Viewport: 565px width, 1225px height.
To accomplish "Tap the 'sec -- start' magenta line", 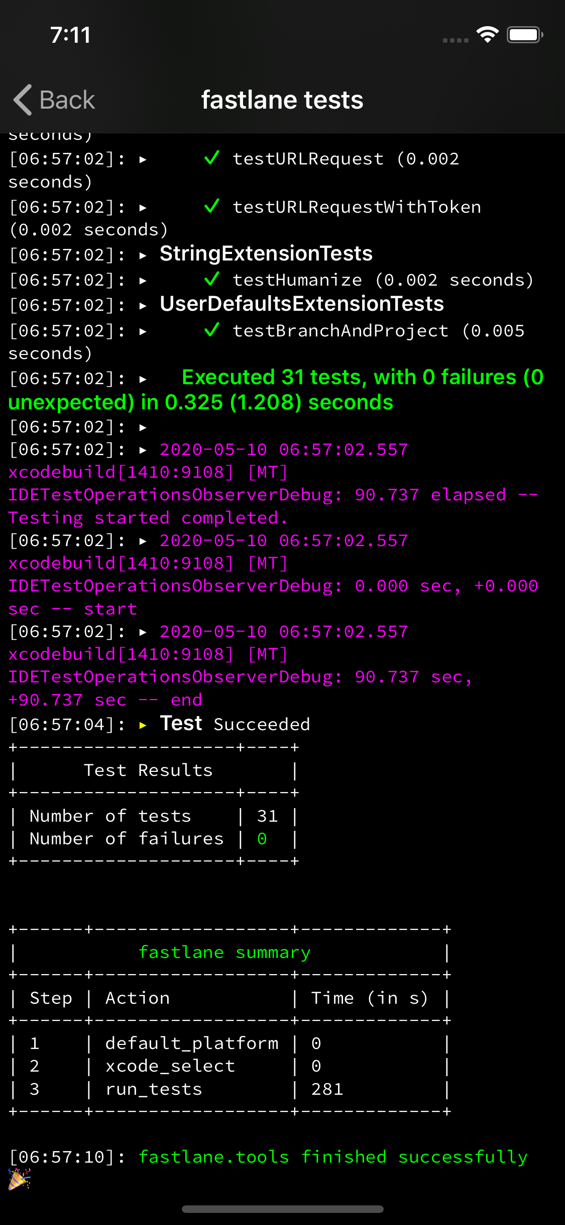I will point(73,608).
